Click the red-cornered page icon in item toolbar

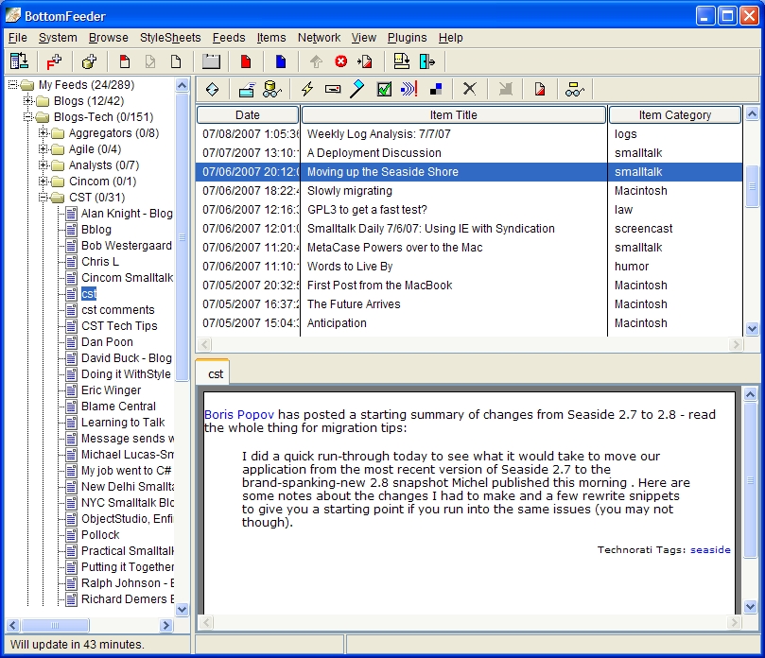(x=540, y=89)
